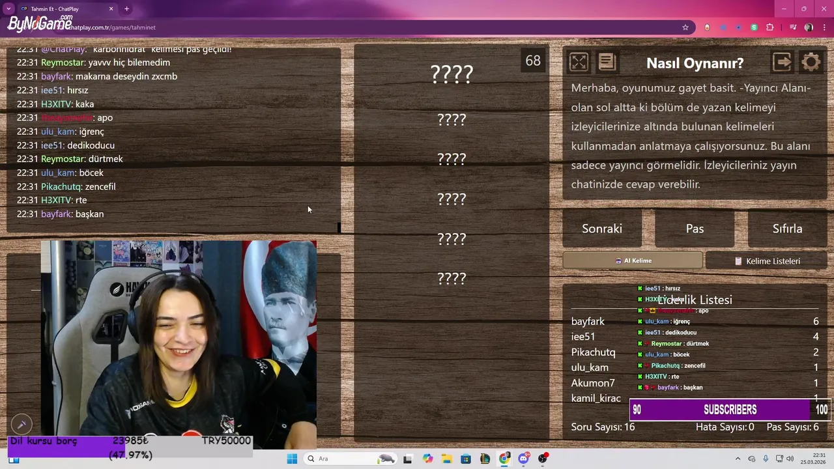The height and width of the screenshot is (469, 834).
Task: Switch to the AI Kelime tab
Action: coord(633,261)
